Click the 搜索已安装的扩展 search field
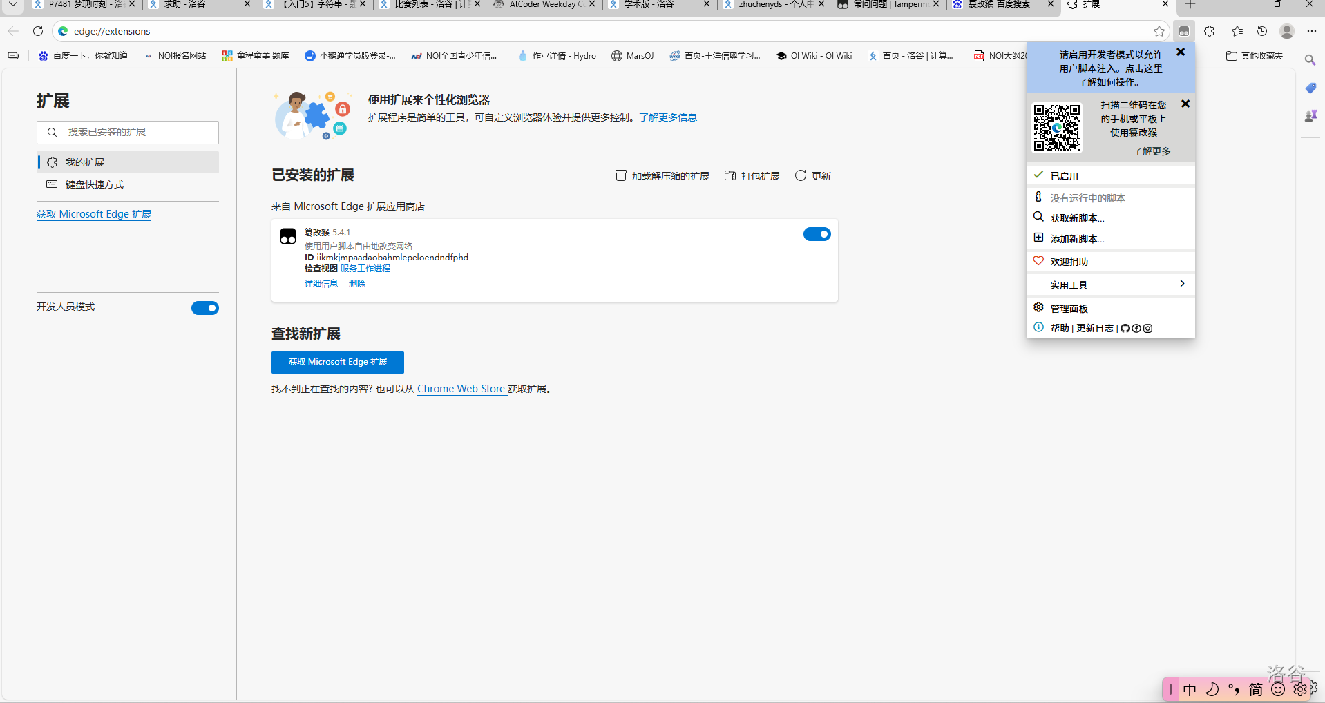Viewport: 1325px width, 703px height. tap(128, 132)
